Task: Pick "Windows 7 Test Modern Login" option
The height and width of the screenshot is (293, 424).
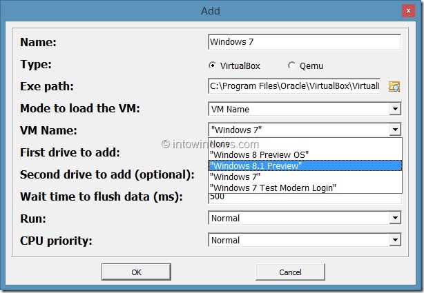Action: tap(305, 188)
